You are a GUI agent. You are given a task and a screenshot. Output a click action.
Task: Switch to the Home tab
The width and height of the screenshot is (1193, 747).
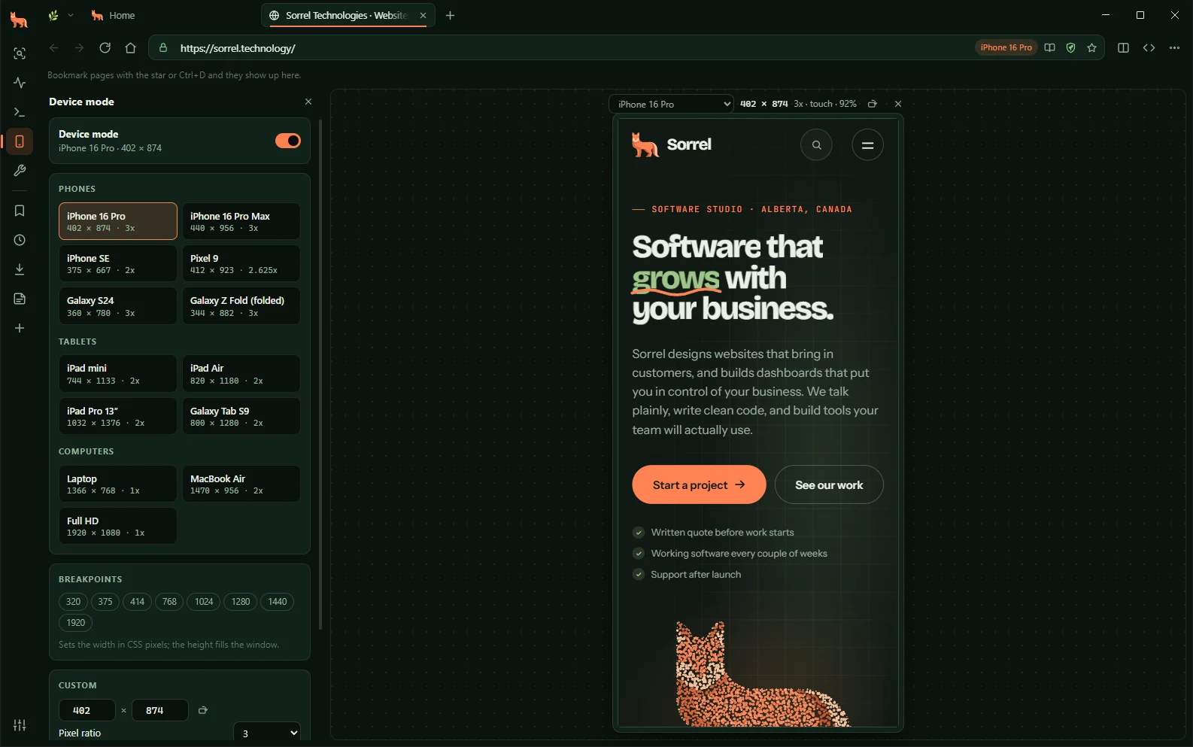pyautogui.click(x=113, y=15)
